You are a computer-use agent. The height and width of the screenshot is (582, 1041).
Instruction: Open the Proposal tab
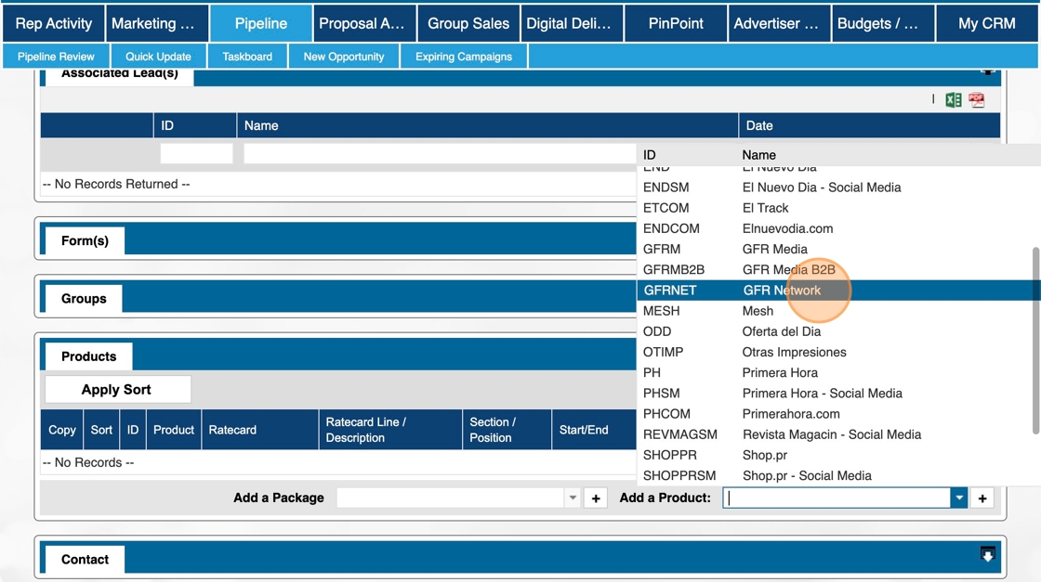click(x=364, y=23)
